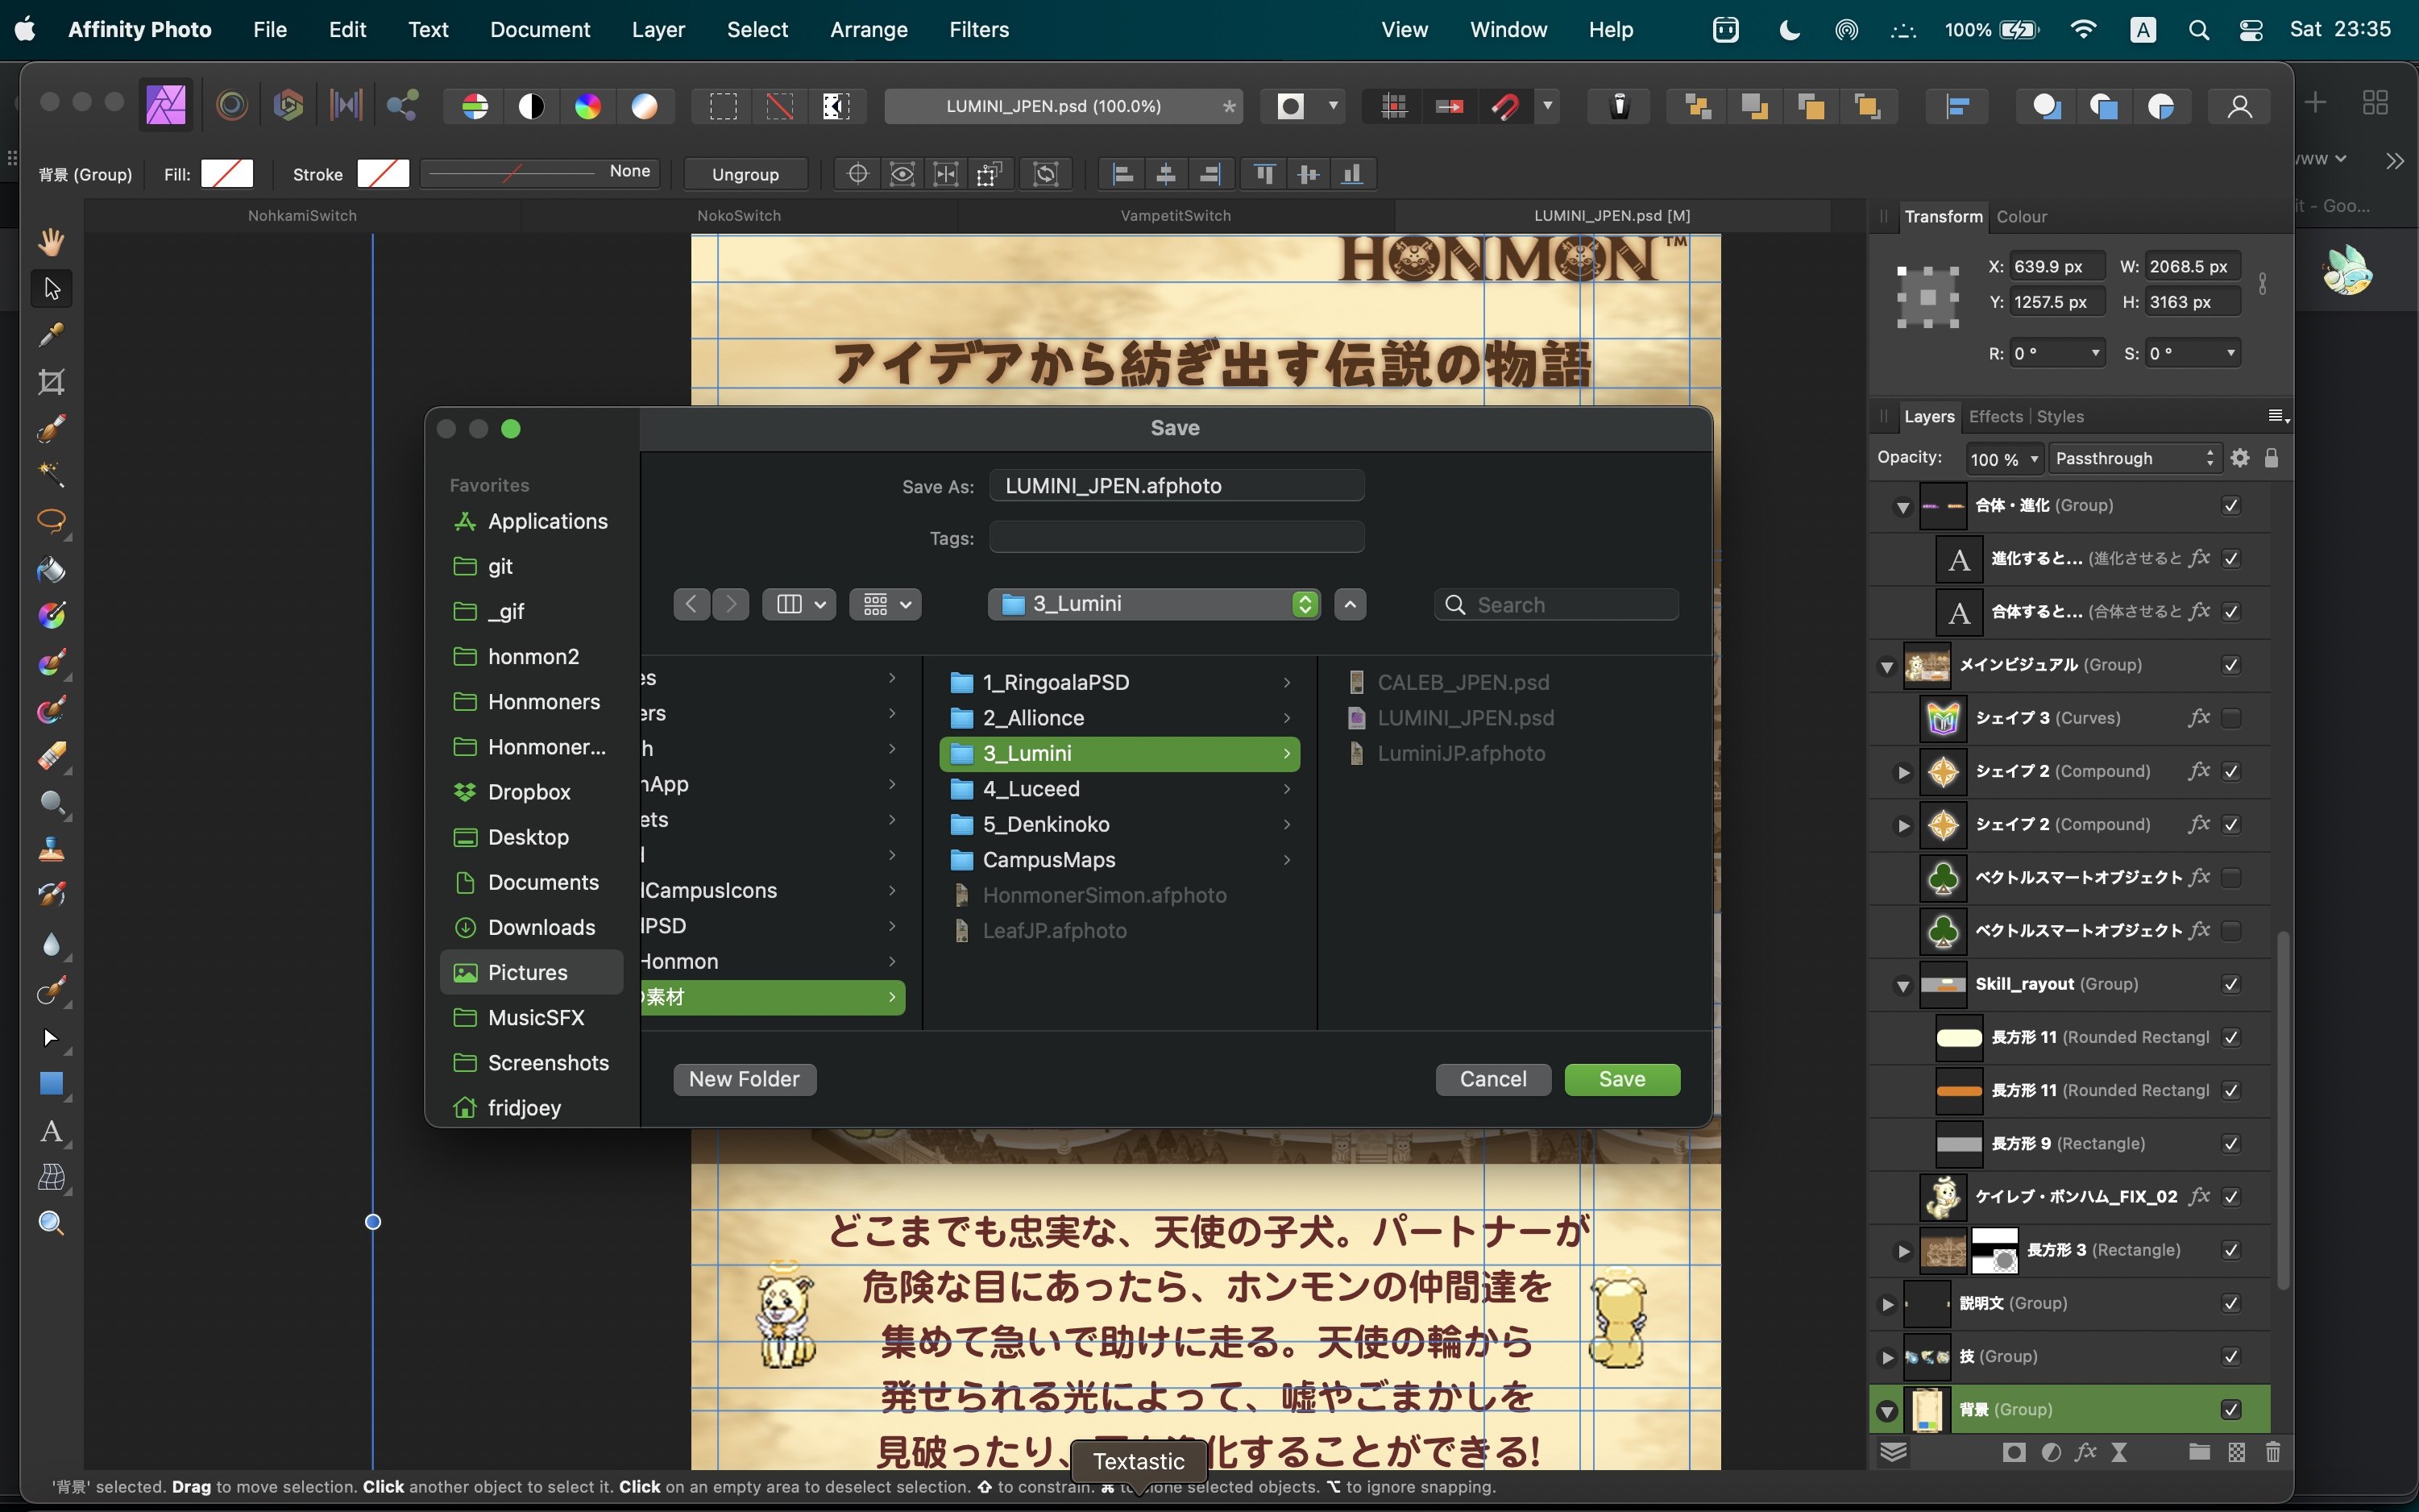Viewport: 2419px width, 1512px height.
Task: Switch to the NokoSwitch document tab
Action: [x=739, y=215]
